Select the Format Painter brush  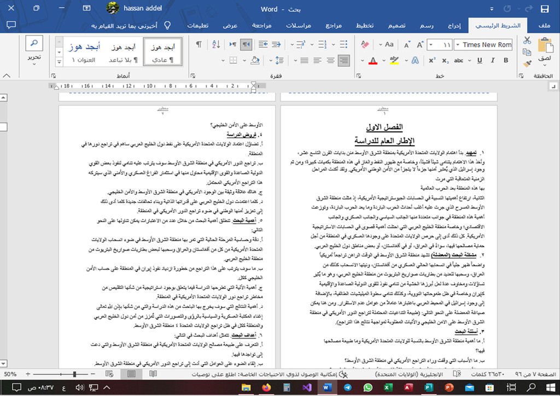527,63
